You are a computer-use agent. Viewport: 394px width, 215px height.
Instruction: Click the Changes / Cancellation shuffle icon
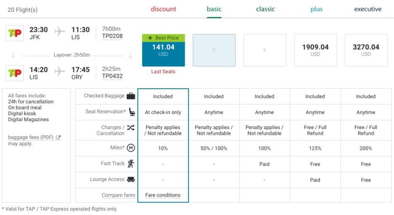click(131, 128)
